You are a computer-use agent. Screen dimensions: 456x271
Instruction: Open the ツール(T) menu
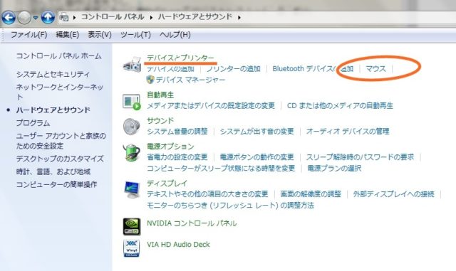[135, 35]
